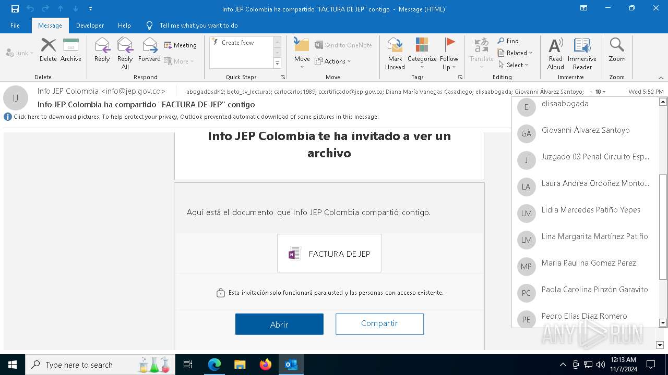Open the Zoom dialog

tap(617, 51)
